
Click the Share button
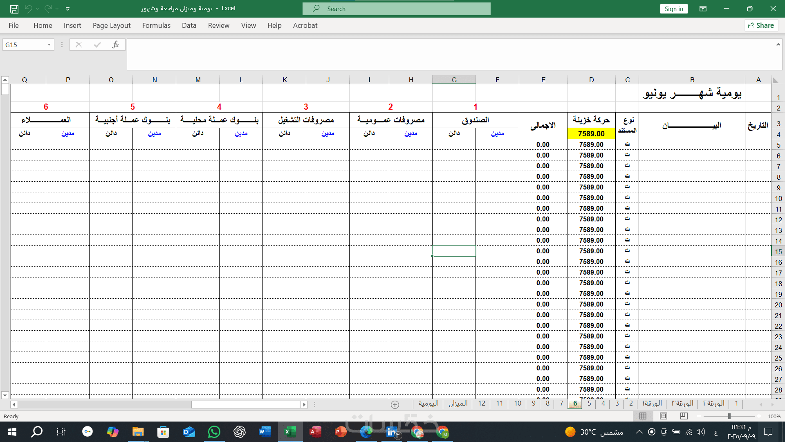(760, 25)
